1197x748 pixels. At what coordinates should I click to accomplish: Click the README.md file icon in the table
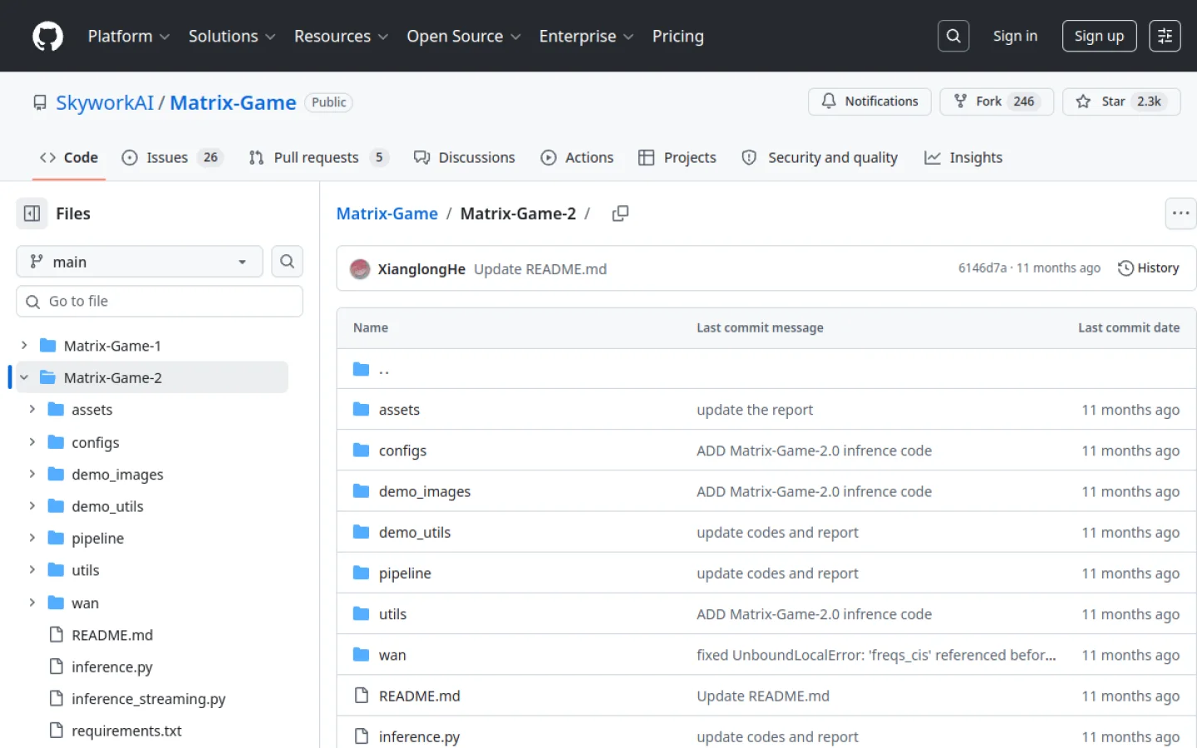pyautogui.click(x=361, y=696)
